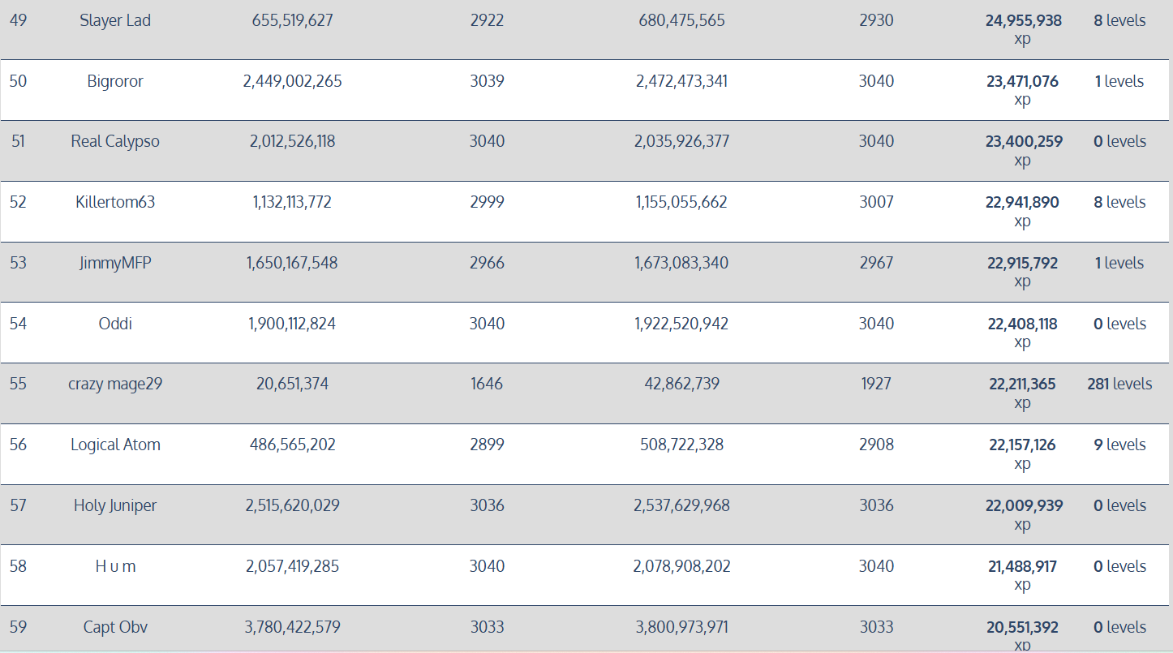Viewport: 1173px width, 653px height.
Task: Open Real Calypso player entry
Action: (x=115, y=141)
